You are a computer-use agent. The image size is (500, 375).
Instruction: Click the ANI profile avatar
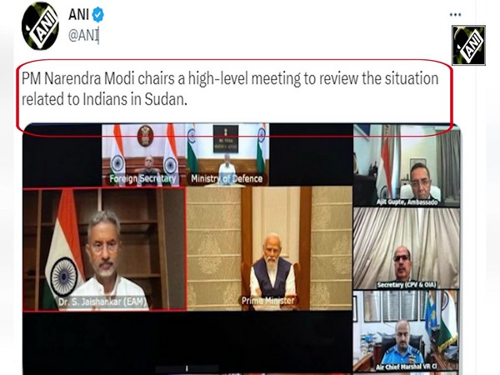[40, 27]
